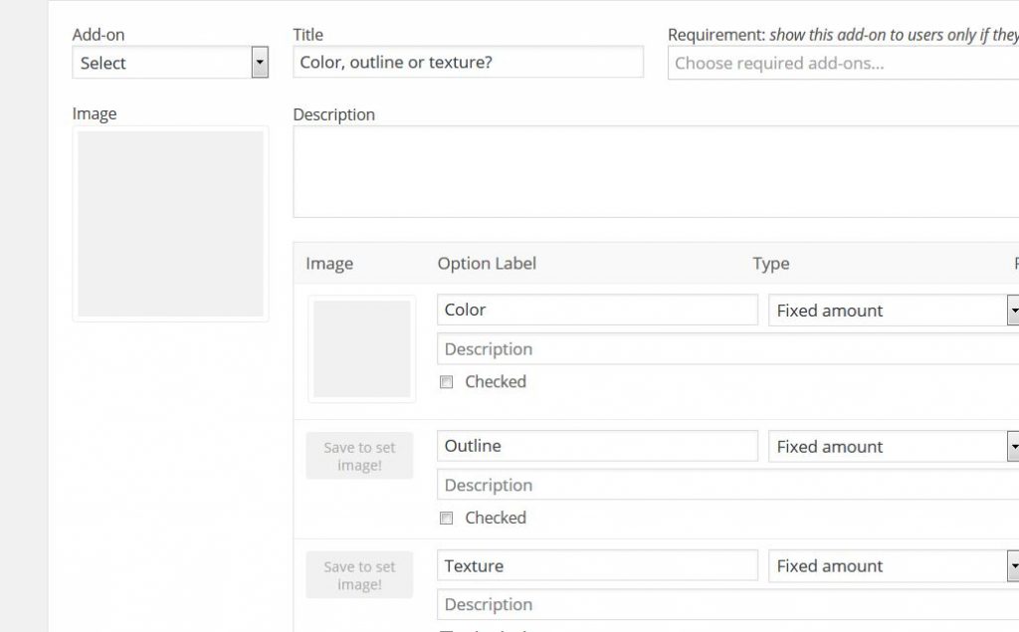
Task: Click the Outline option label field
Action: (597, 446)
